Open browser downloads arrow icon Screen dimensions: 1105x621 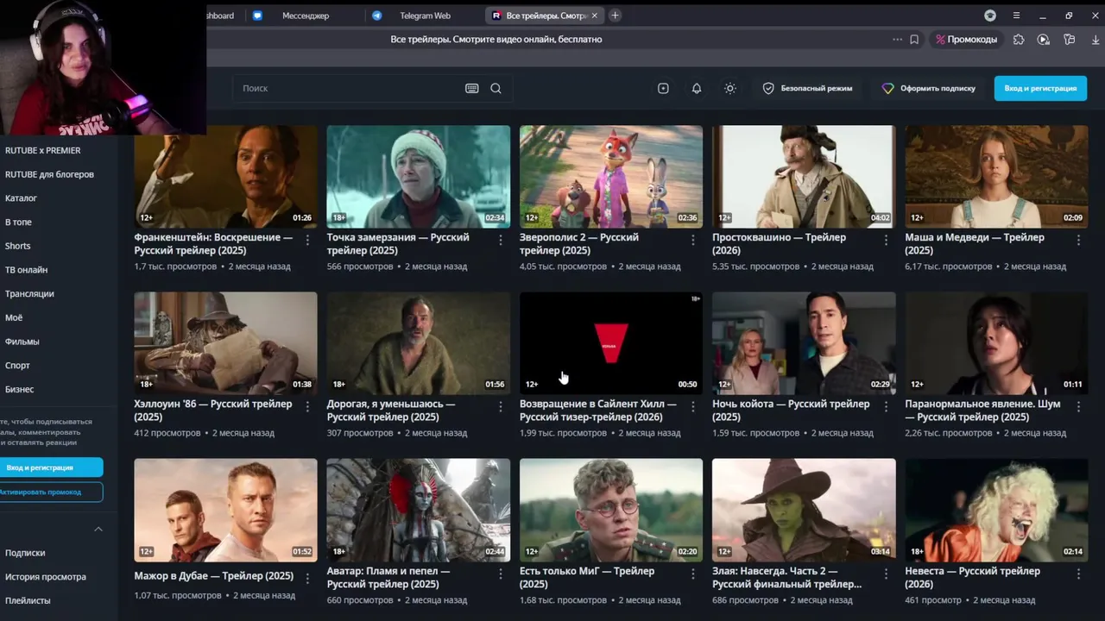(1096, 40)
